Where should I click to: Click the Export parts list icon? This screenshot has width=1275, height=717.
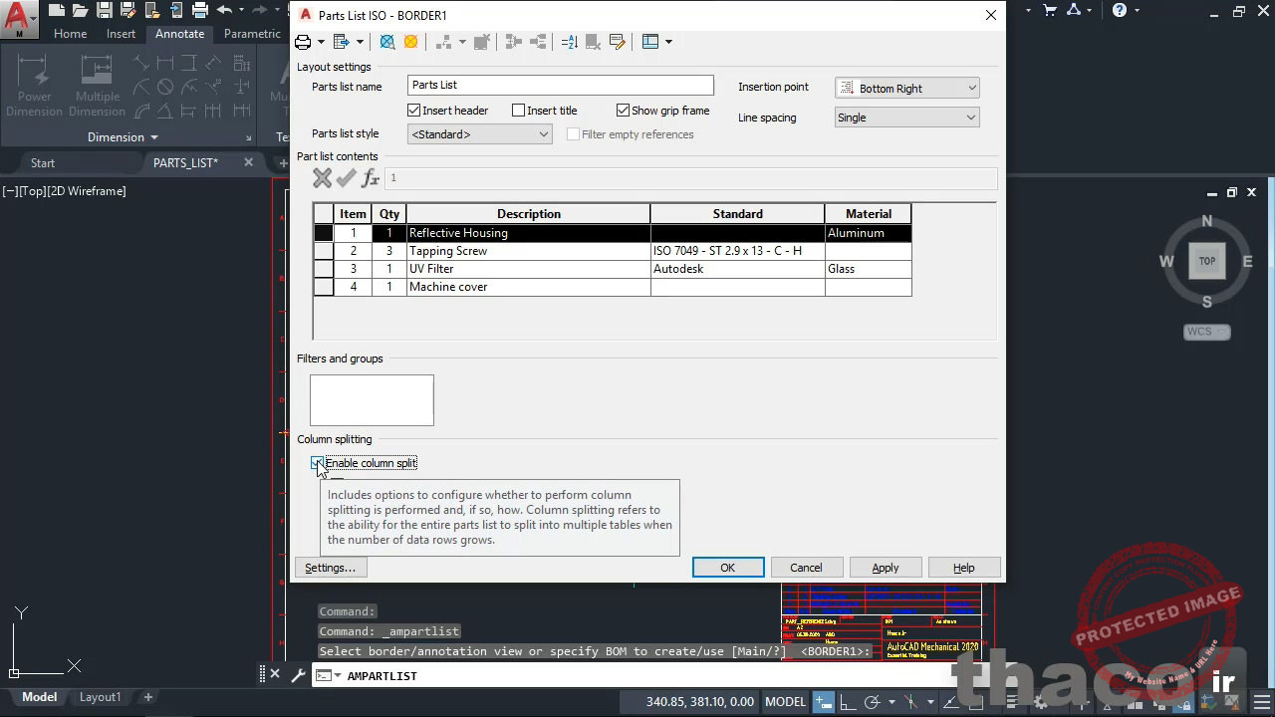342,42
